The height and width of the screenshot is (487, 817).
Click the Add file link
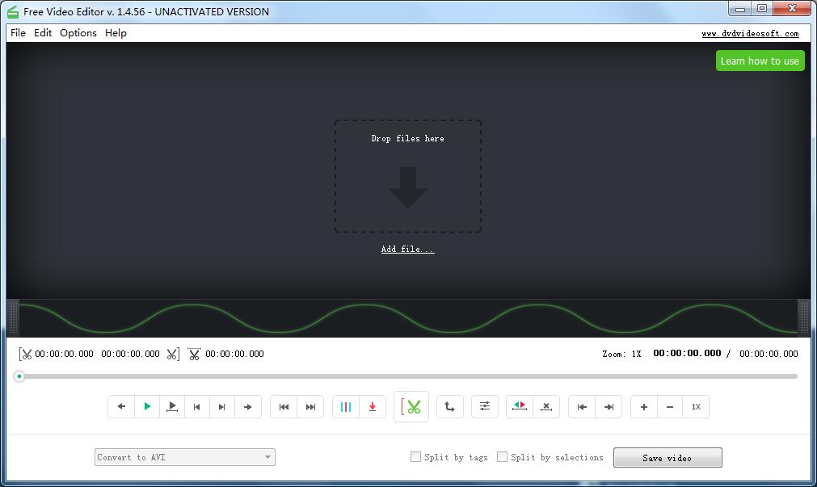click(407, 249)
